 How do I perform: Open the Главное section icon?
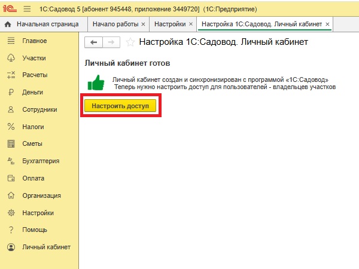tap(11, 41)
